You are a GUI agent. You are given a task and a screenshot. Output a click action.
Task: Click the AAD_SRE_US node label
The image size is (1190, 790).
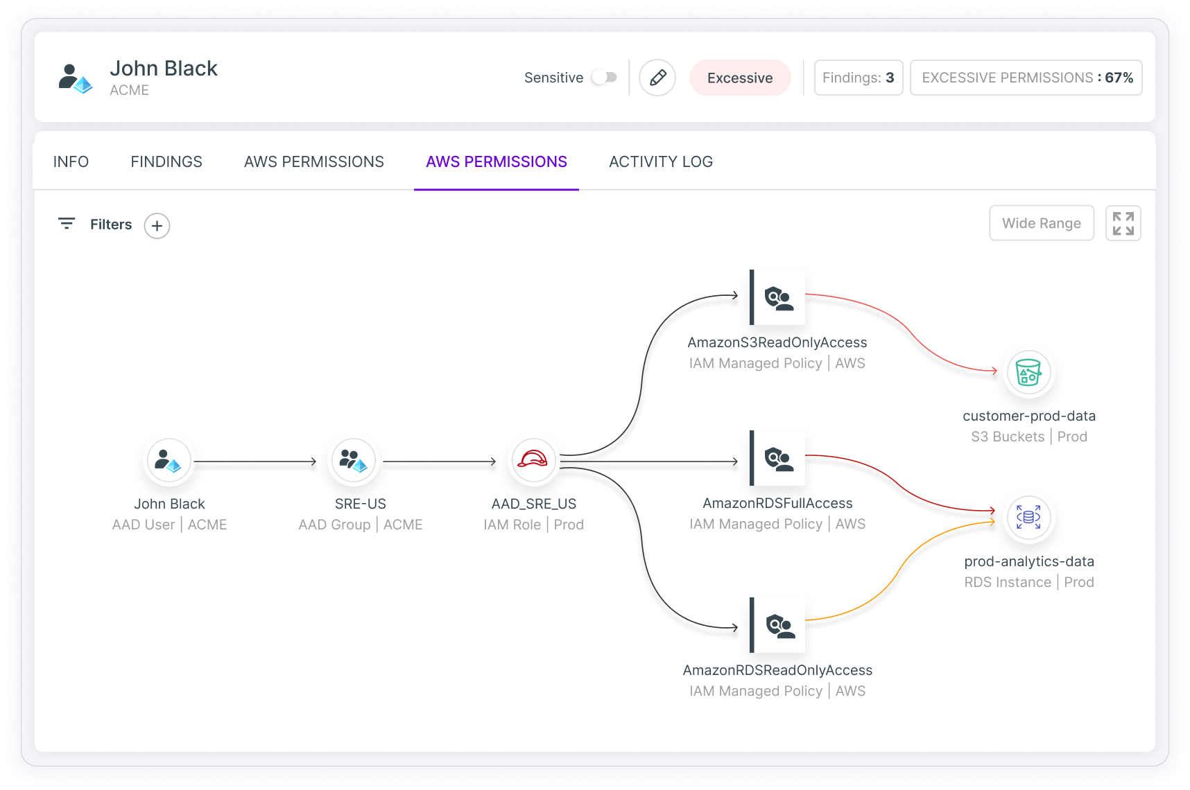pos(534,504)
